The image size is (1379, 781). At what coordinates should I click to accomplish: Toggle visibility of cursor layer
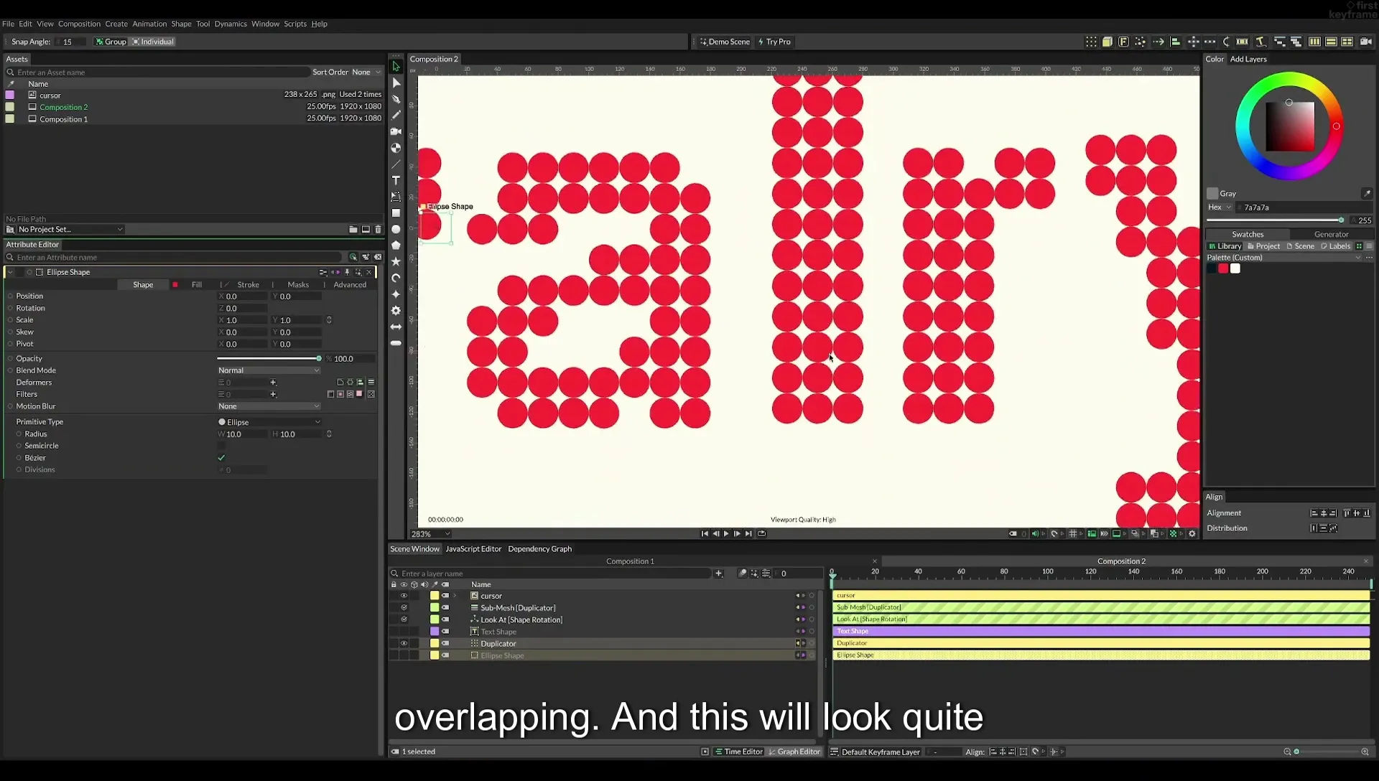[404, 596]
